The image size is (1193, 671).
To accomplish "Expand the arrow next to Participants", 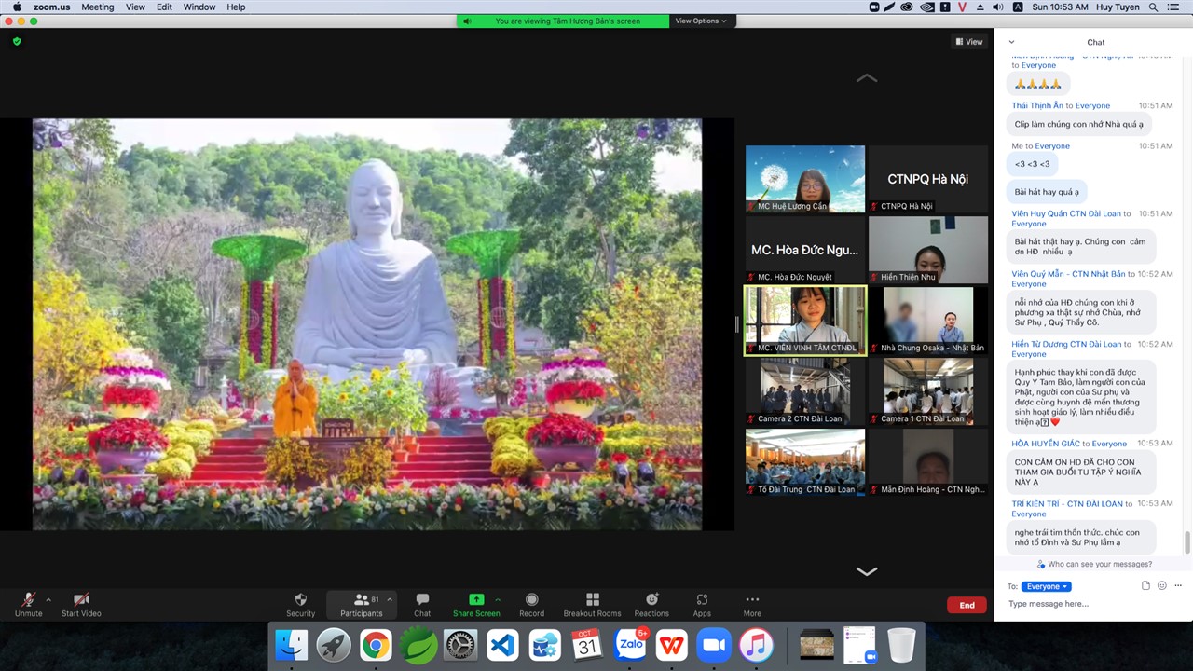I will click(x=390, y=599).
